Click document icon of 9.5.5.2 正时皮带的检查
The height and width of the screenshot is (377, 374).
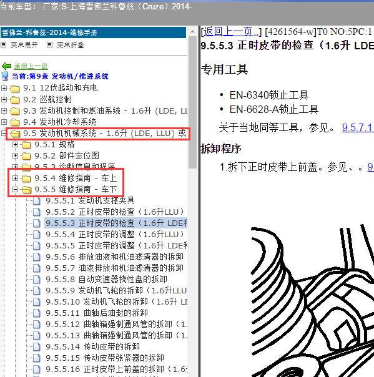click(37, 212)
